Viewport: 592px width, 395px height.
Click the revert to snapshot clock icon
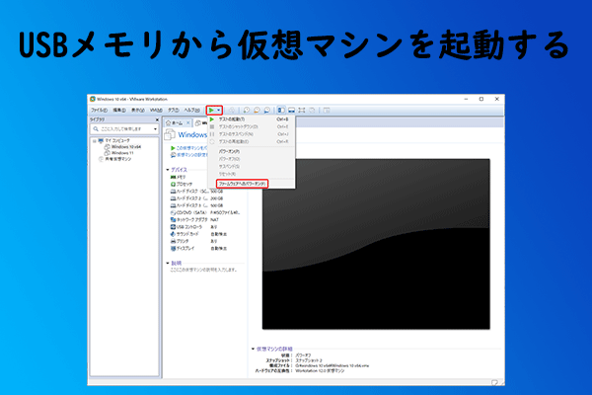(x=257, y=111)
